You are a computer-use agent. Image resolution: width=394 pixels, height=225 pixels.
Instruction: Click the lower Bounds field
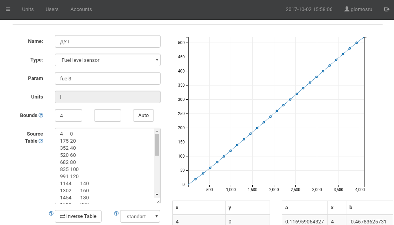tap(68, 115)
